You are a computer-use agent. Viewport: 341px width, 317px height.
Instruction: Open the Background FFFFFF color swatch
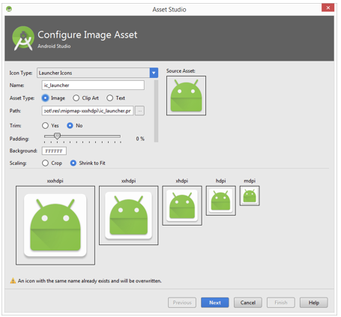tap(54, 151)
